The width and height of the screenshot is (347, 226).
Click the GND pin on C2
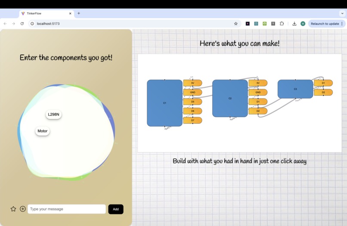(258, 92)
